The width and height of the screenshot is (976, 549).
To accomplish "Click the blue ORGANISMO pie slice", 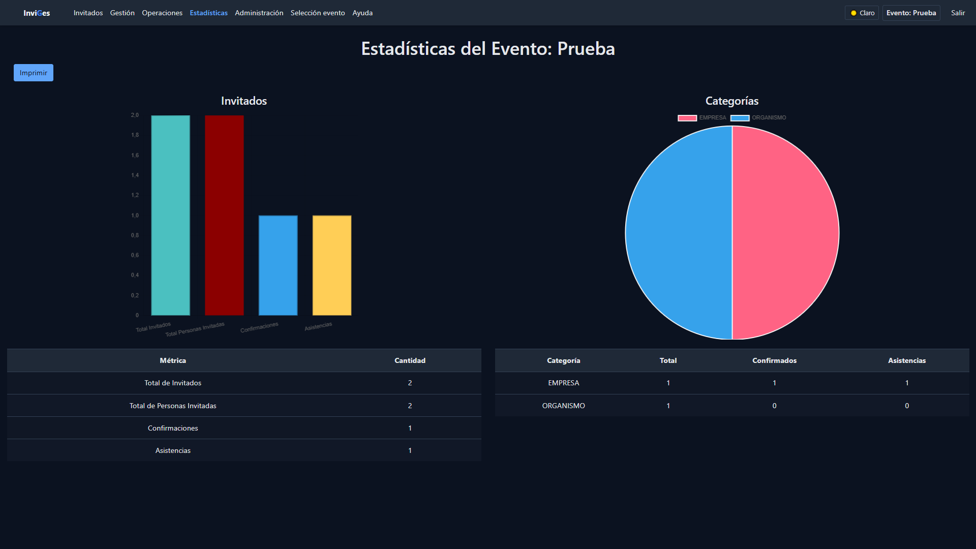I will point(679,232).
